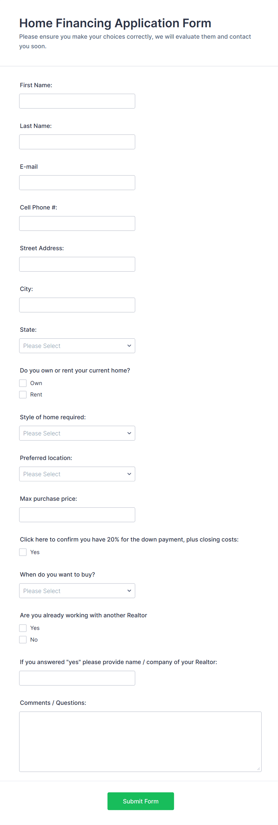278x825 pixels.
Task: Check the Rent checkbox
Action: [23, 395]
